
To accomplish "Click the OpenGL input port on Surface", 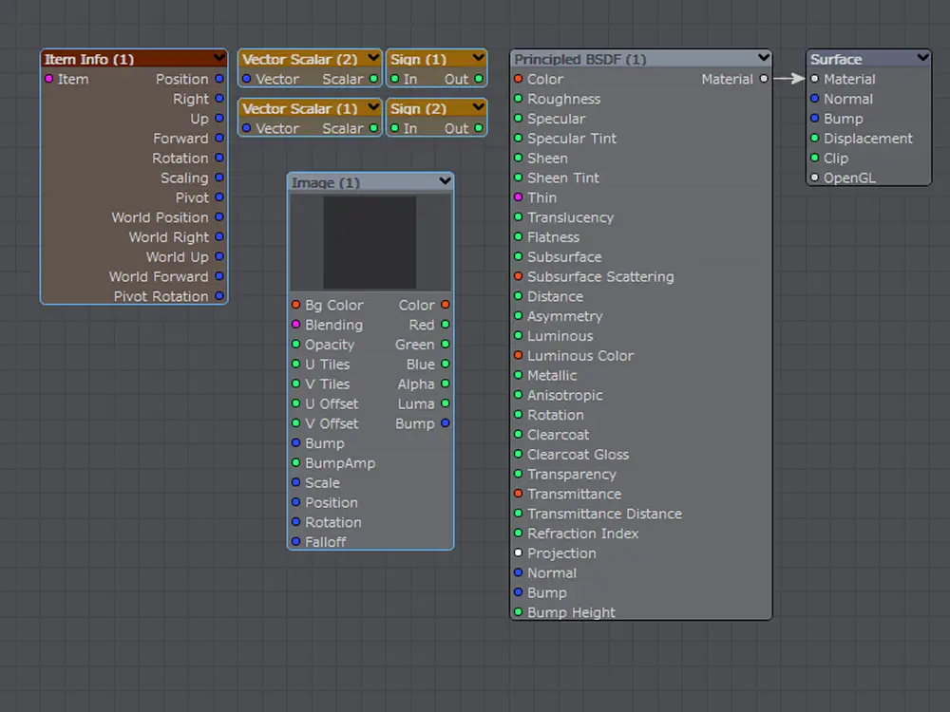I will [814, 178].
